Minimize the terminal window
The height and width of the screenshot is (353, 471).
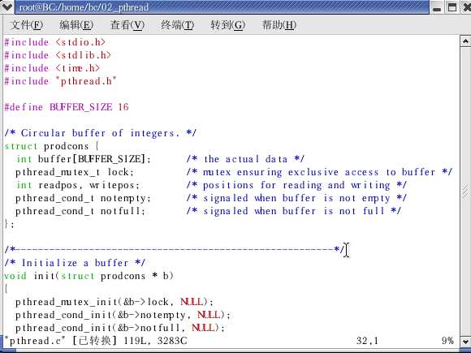point(437,7)
